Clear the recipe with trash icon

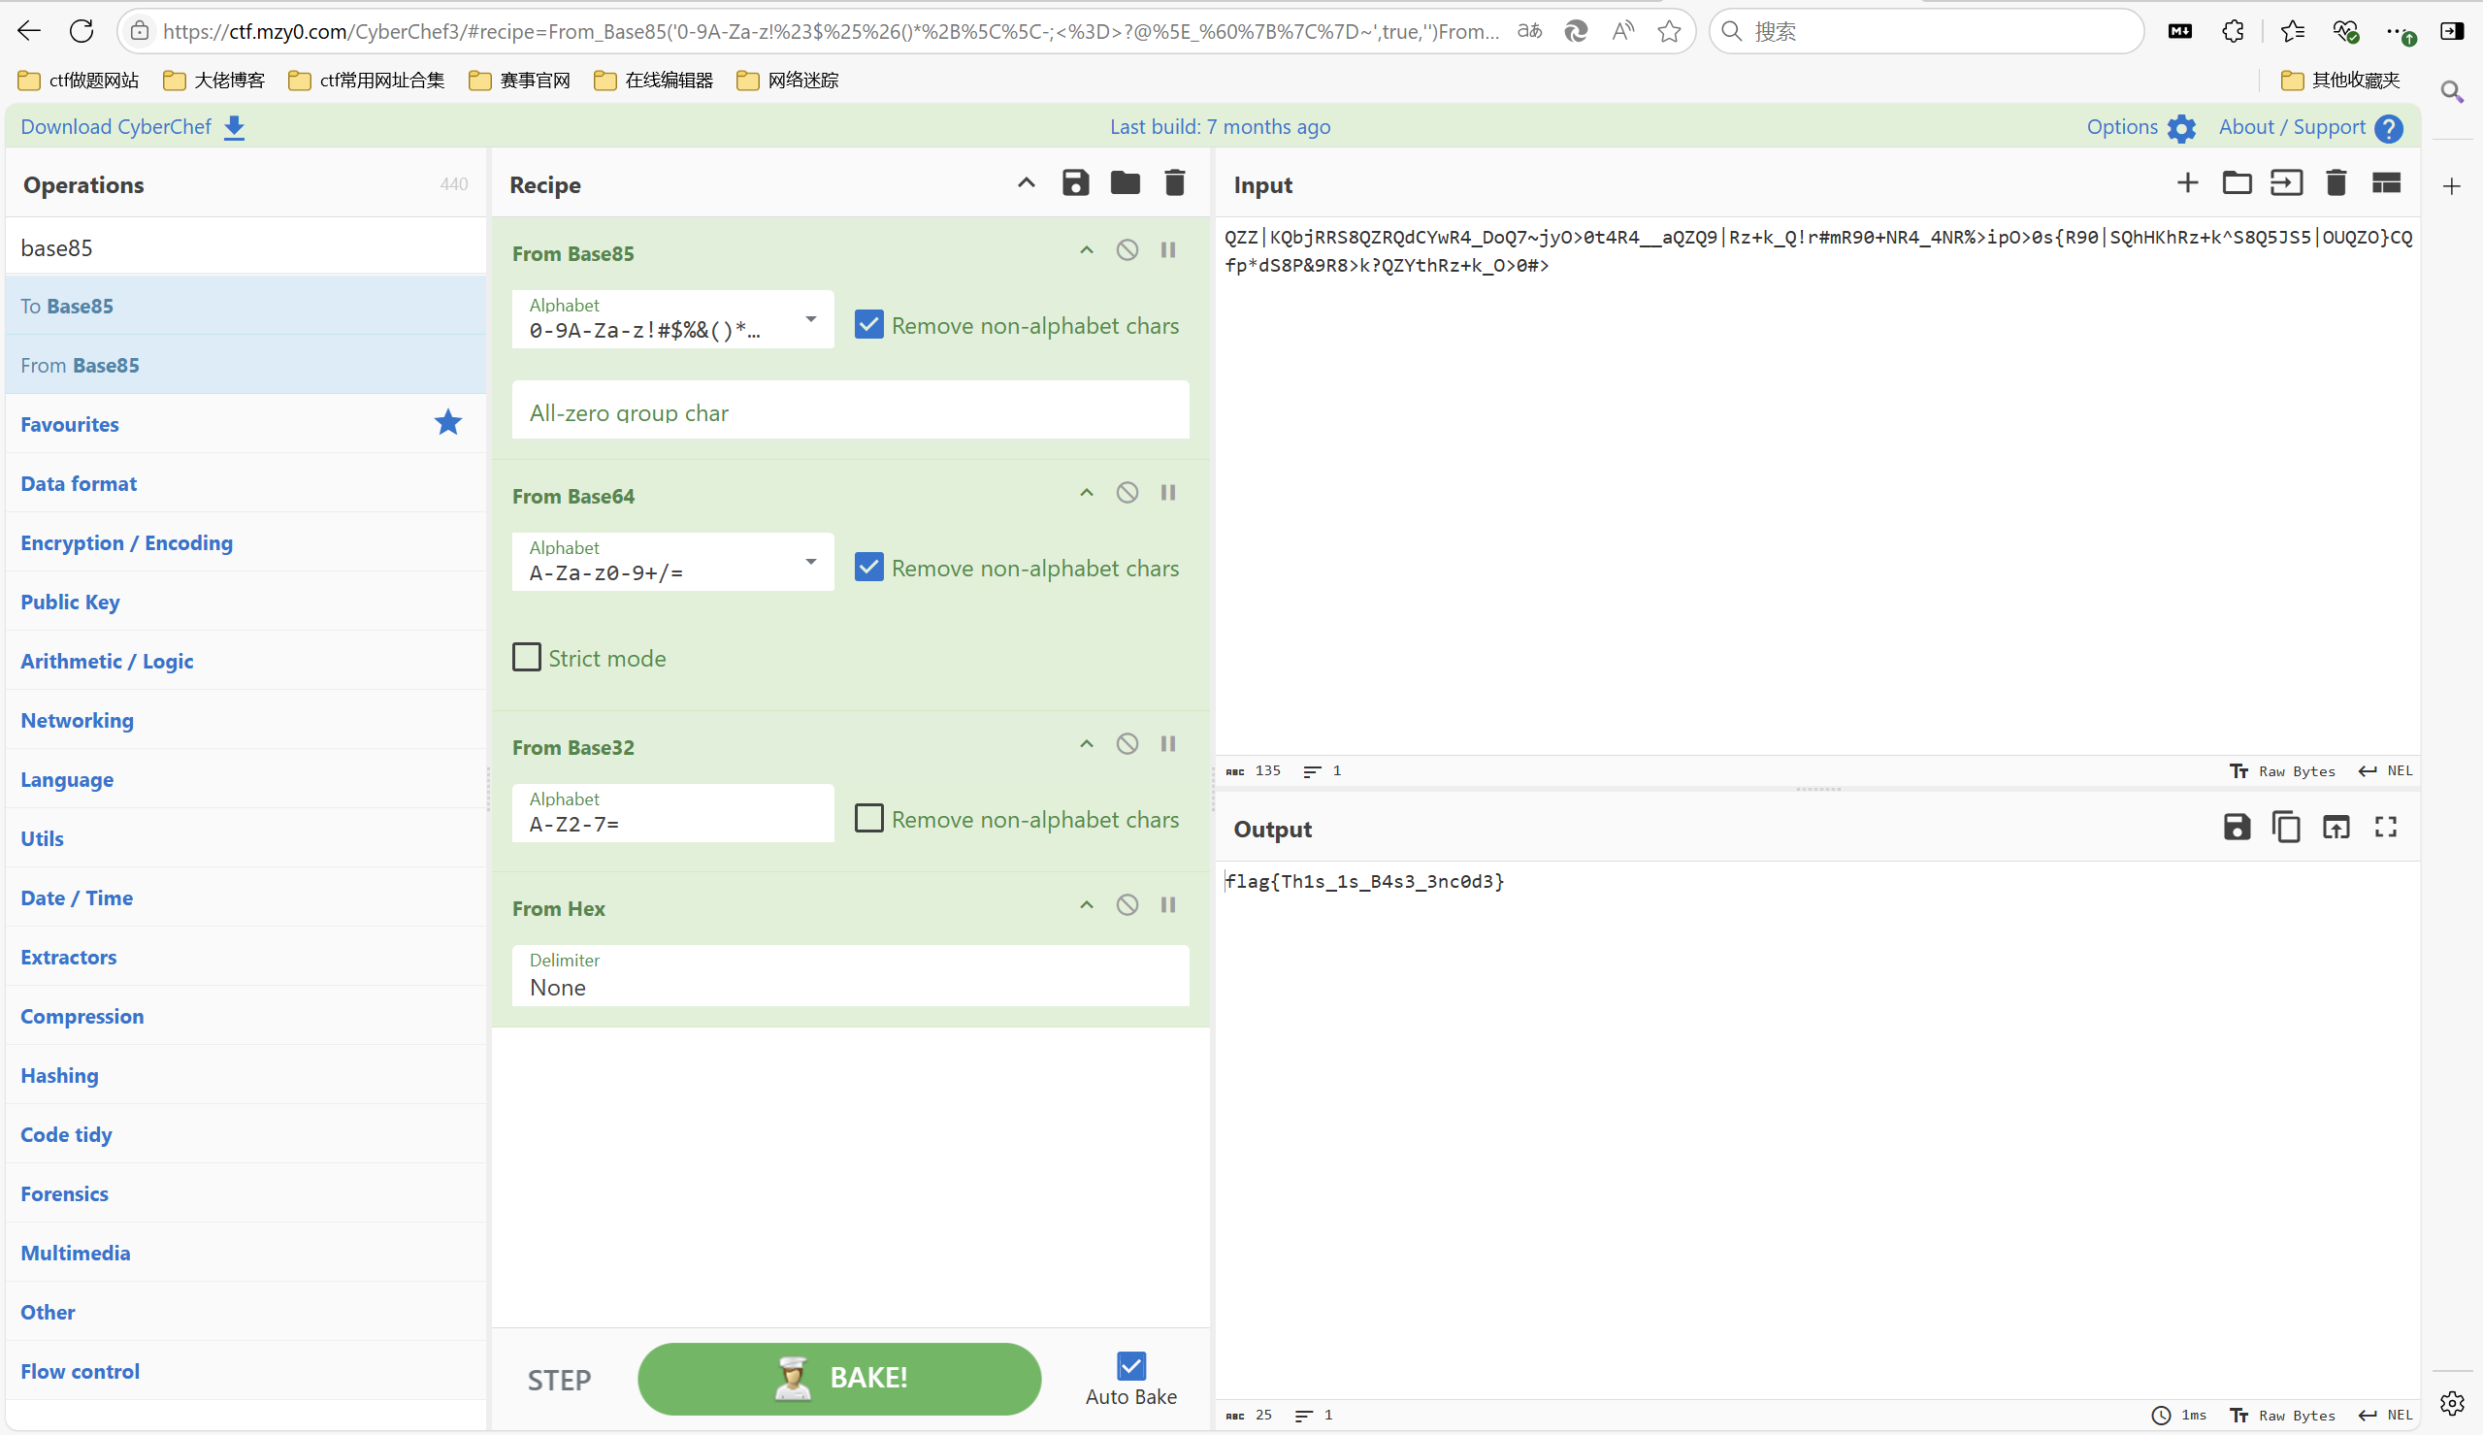(x=1174, y=183)
